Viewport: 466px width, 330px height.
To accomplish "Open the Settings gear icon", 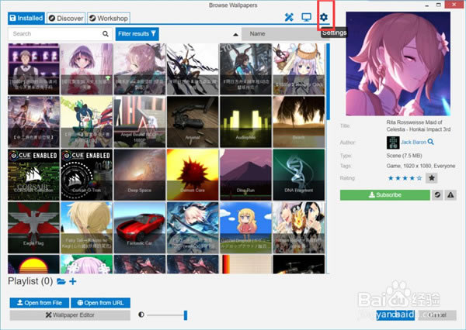I will [x=324, y=17].
